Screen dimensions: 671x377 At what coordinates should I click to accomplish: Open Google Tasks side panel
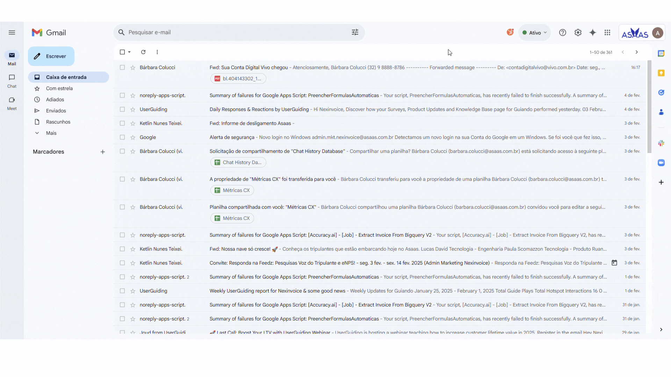click(661, 93)
